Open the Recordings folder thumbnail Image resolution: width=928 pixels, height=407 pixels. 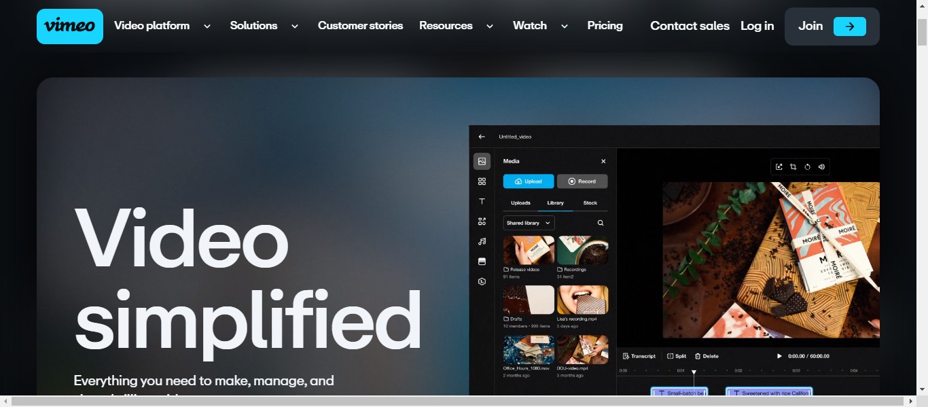(583, 250)
